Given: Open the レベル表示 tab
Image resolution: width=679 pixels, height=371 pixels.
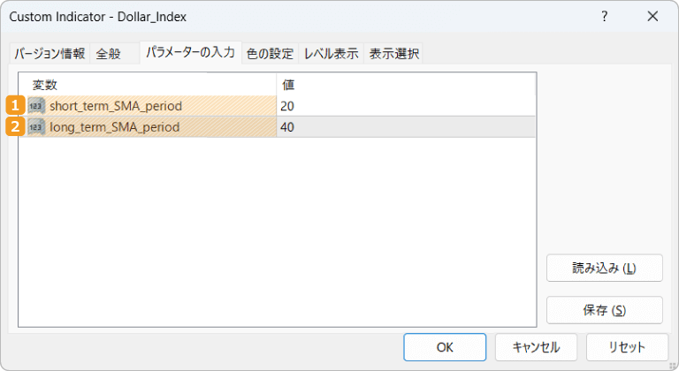Looking at the screenshot, I should [331, 54].
